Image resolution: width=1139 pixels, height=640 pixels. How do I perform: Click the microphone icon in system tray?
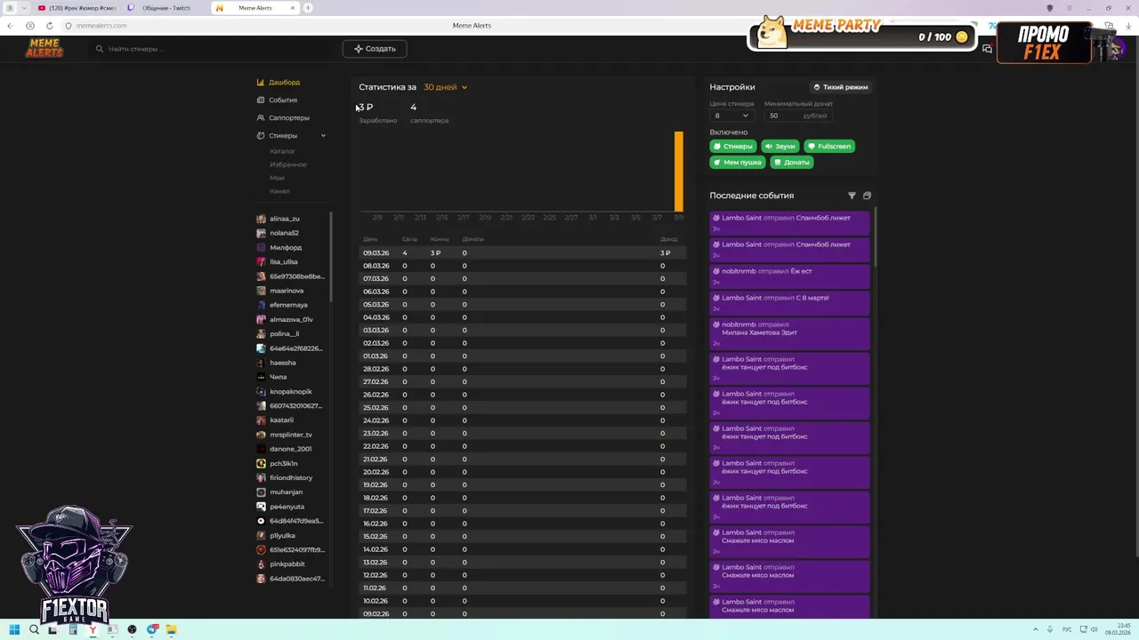coord(1050,629)
